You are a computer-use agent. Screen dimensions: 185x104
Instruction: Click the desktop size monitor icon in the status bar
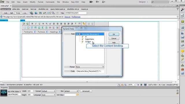(145, 85)
